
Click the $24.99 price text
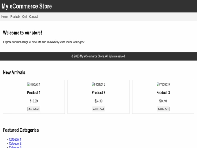[98, 101]
